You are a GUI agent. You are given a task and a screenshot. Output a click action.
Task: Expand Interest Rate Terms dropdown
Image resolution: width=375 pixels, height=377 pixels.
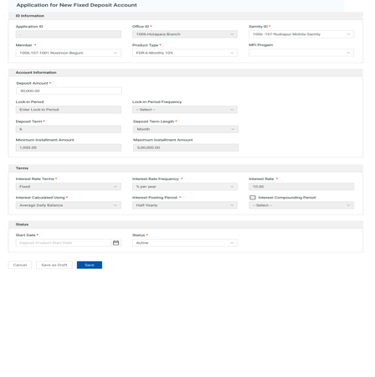69,187
